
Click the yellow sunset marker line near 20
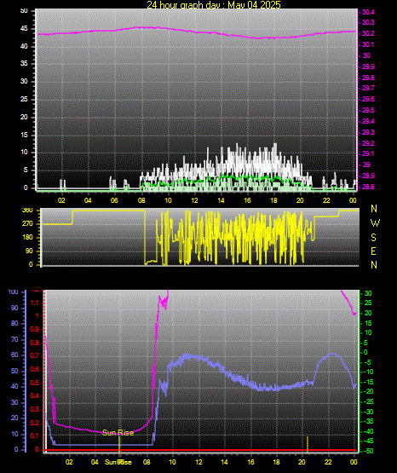coord(308,444)
